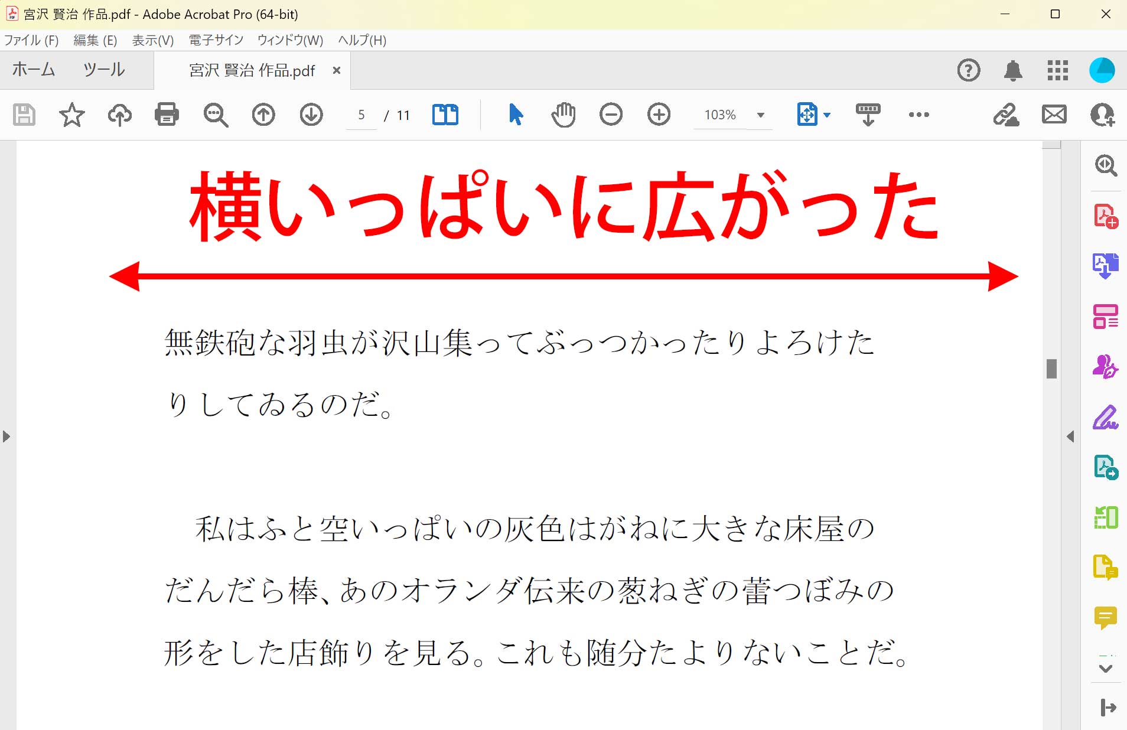Open the yellow speech bubble Comment tool

coord(1106,618)
